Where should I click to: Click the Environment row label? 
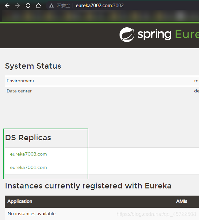[x=21, y=81]
